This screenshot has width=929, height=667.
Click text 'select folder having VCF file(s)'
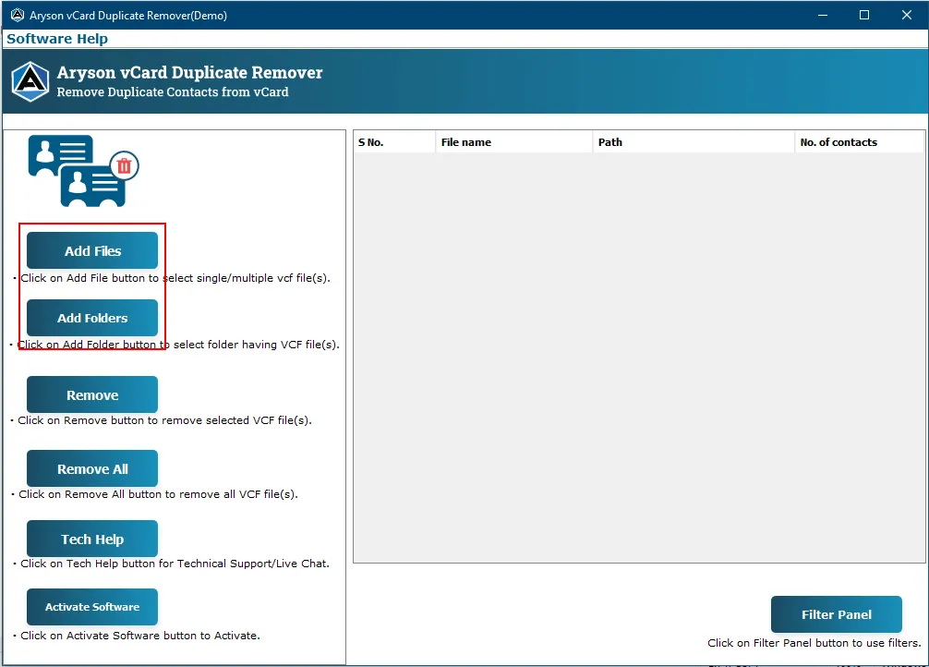point(256,345)
